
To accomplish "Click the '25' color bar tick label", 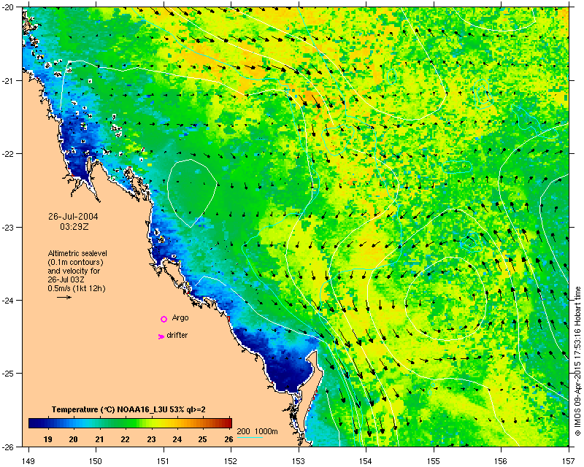I will tap(202, 439).
